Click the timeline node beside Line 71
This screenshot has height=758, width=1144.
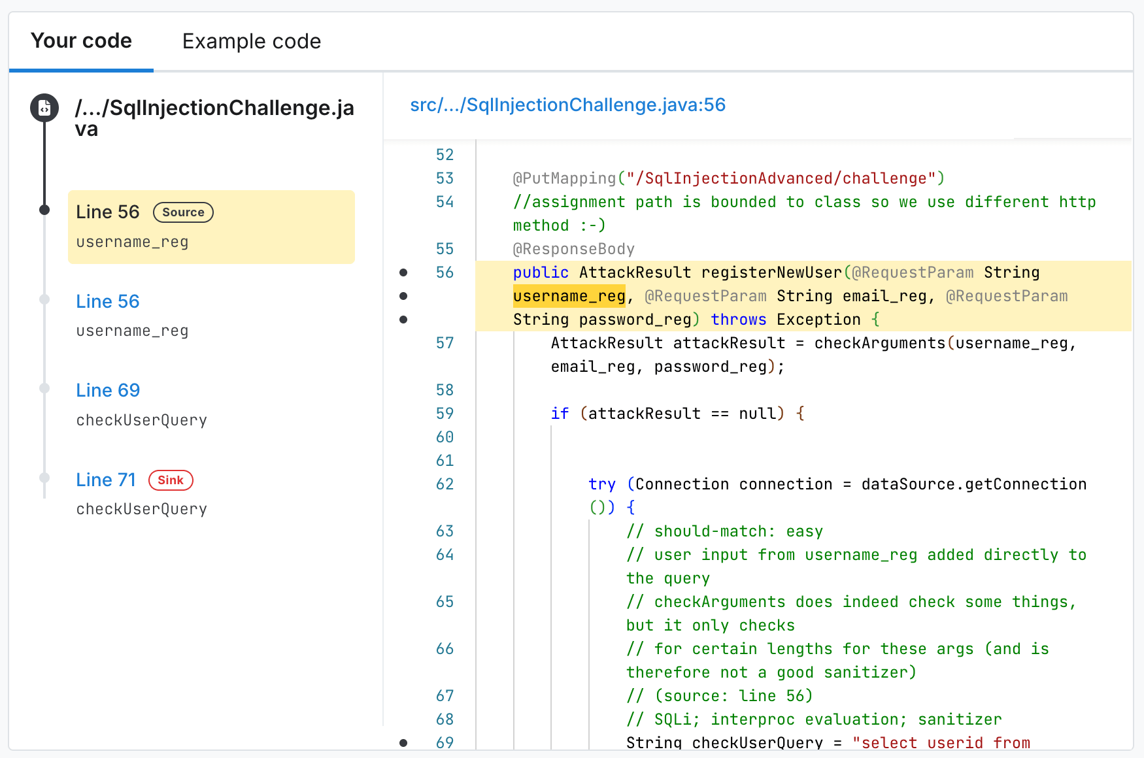point(44,478)
